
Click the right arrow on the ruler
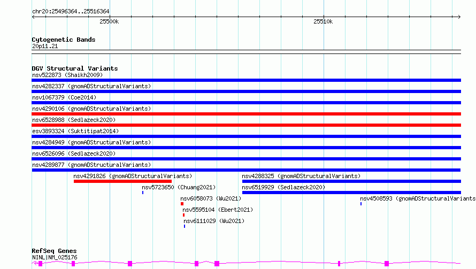tap(459, 17)
